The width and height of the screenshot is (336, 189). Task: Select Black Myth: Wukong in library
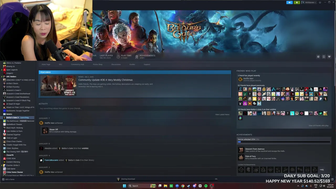coord(14,128)
